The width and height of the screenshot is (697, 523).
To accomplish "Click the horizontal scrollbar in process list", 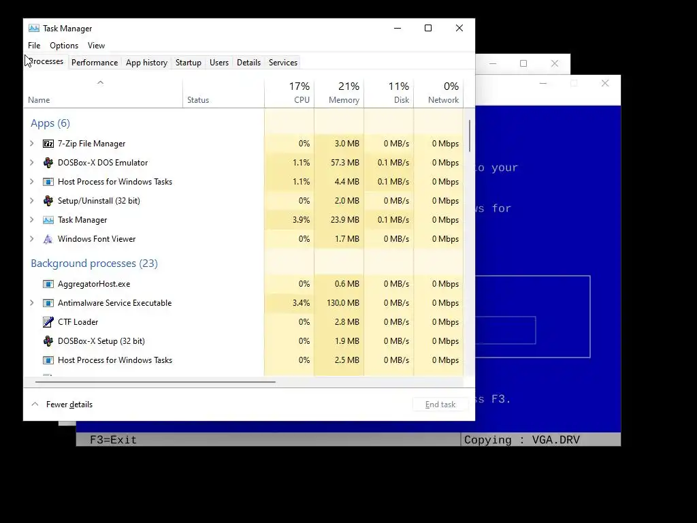I will click(x=155, y=381).
